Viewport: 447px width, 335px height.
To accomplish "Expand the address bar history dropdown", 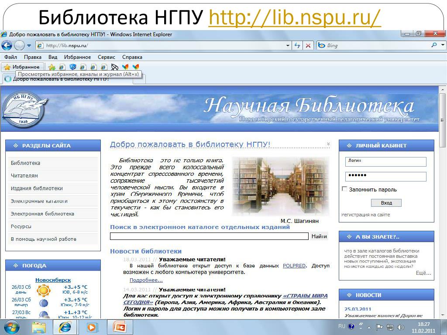I will click(x=288, y=45).
